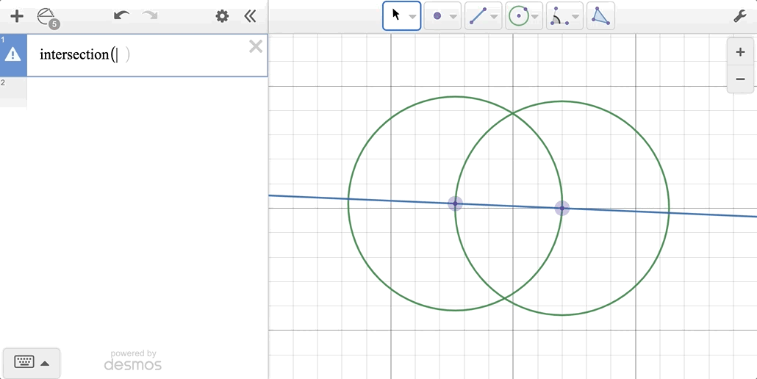
Task: Click the Add Item plus icon
Action: tap(17, 16)
